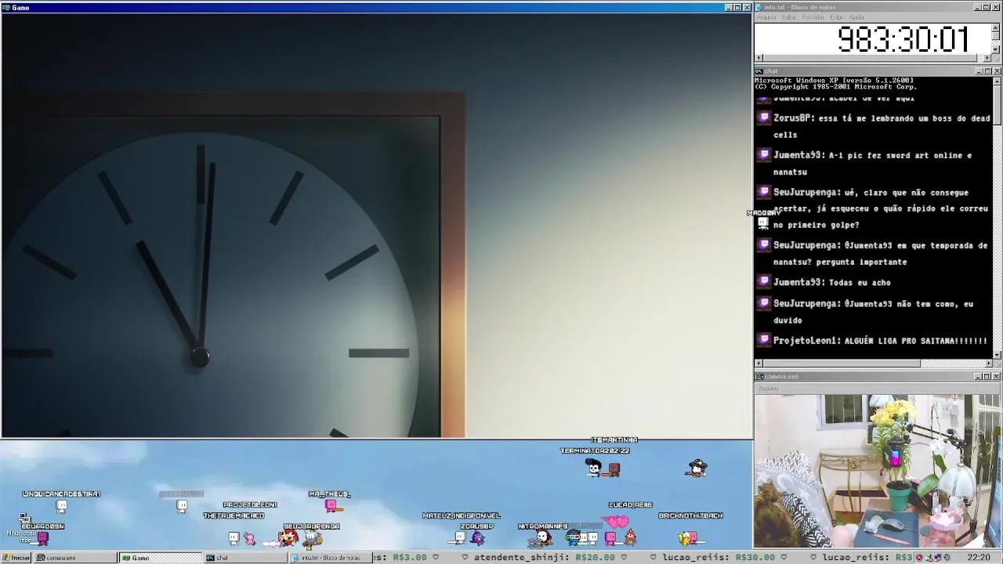Open the Arquivo menu in Notepad
Viewport: 1003px width, 564px height.
click(766, 17)
